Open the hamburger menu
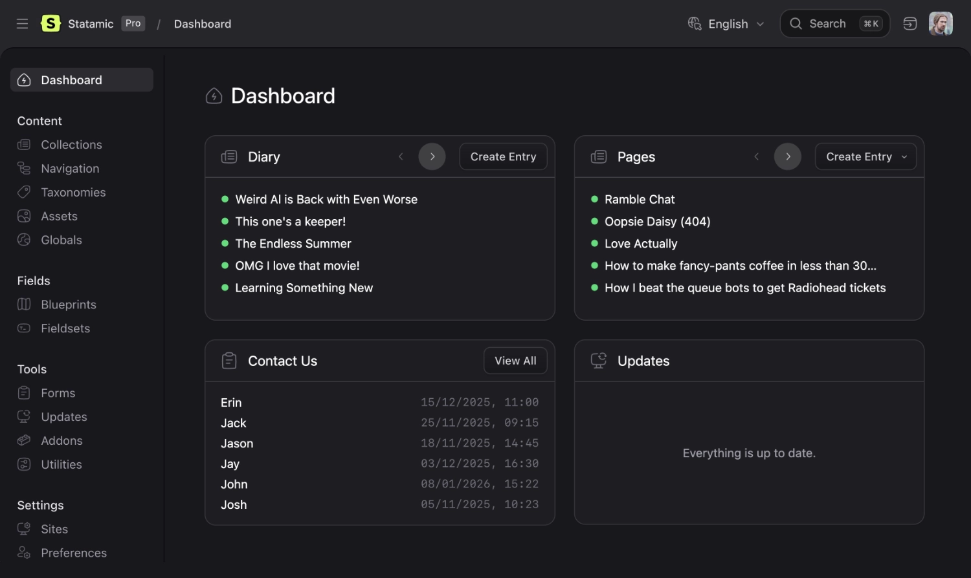The image size is (971, 578). [21, 23]
